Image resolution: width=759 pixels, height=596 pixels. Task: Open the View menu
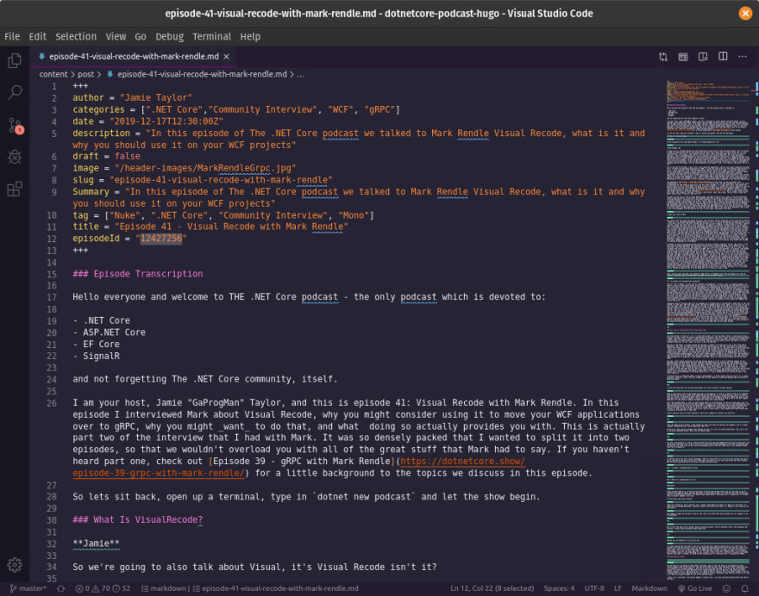pos(116,37)
